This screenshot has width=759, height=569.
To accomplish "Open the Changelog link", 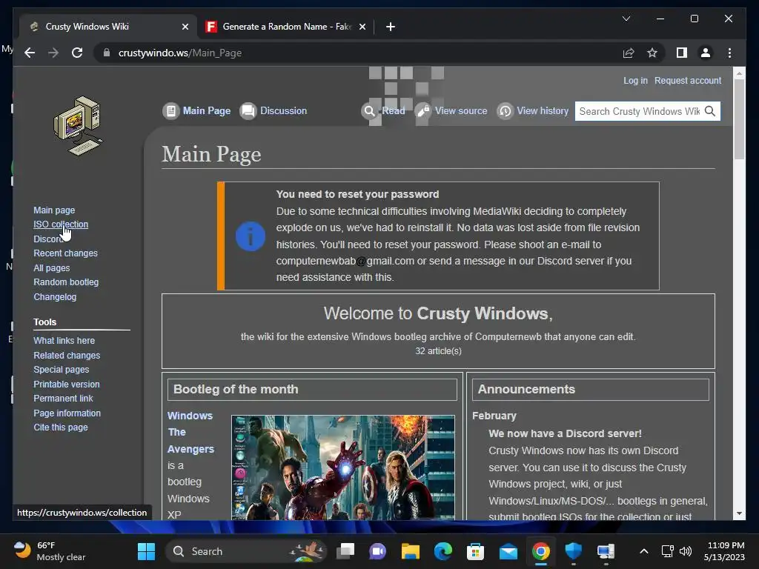I will [x=55, y=296].
